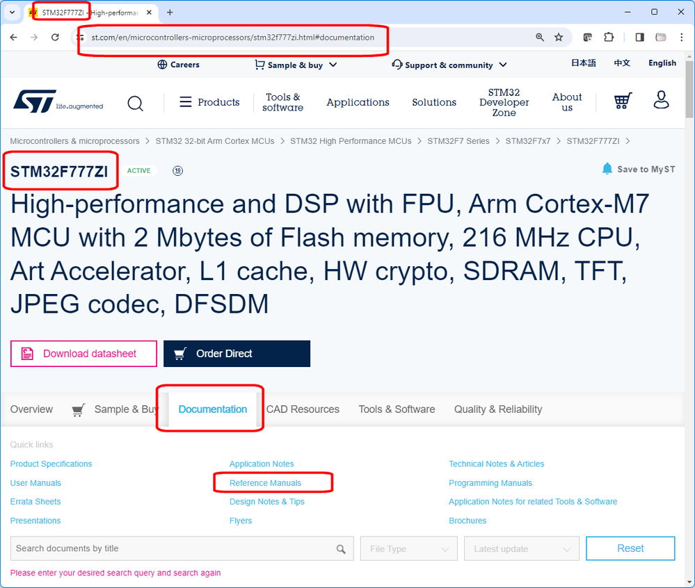Click the document search magnifier icon

tap(341, 549)
